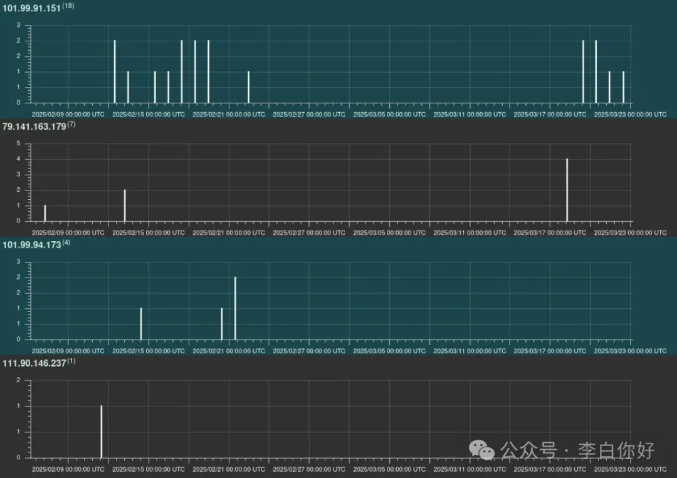Click the 2025/03/23 axis label in the 101.99.94.173 chart
The width and height of the screenshot is (677, 478).
pos(631,351)
